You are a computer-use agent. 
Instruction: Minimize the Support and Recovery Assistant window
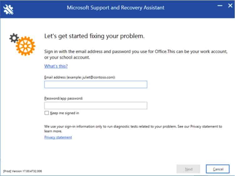coord(220,6)
